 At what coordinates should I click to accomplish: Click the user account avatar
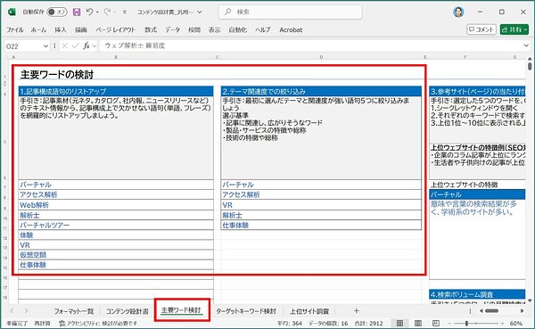[458, 12]
